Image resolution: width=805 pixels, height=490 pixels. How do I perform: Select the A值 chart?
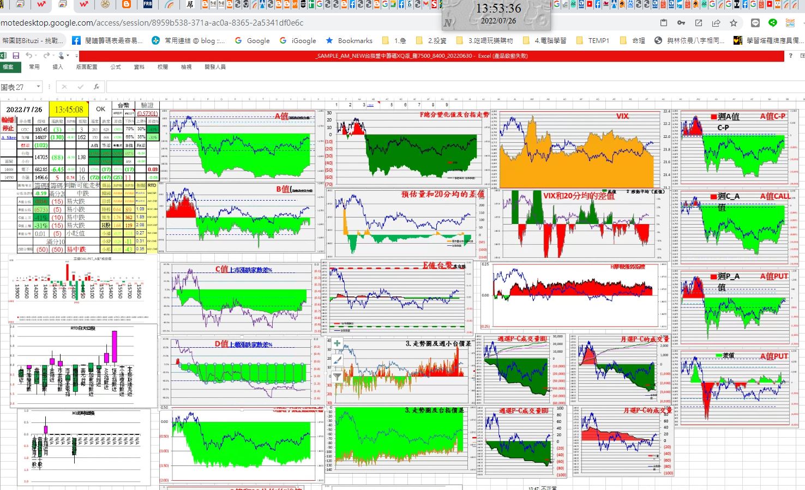pyautogui.click(x=243, y=146)
